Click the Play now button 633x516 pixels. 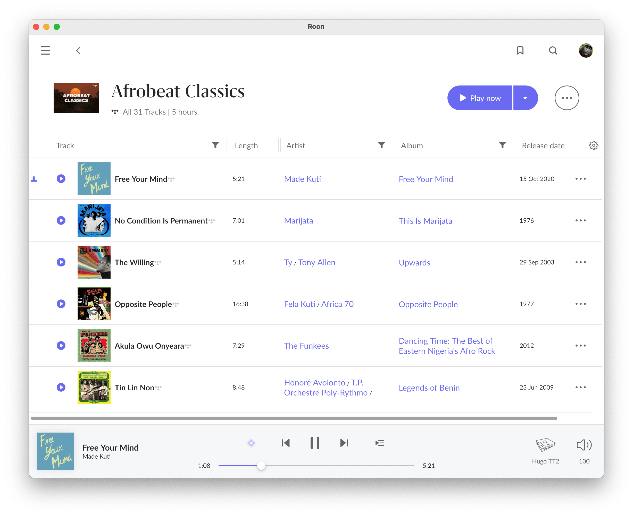tap(480, 98)
